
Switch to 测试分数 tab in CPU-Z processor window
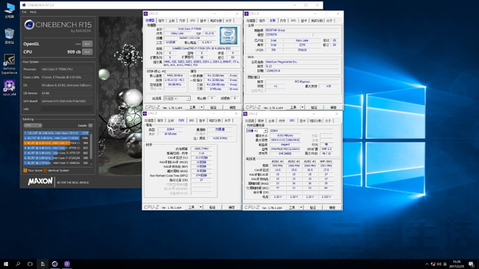point(216,21)
